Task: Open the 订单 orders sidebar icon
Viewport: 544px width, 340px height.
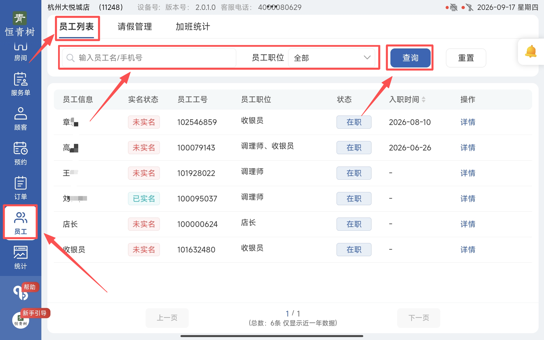Action: click(x=21, y=188)
